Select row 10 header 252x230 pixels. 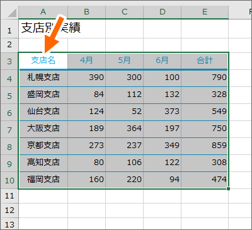(9, 180)
